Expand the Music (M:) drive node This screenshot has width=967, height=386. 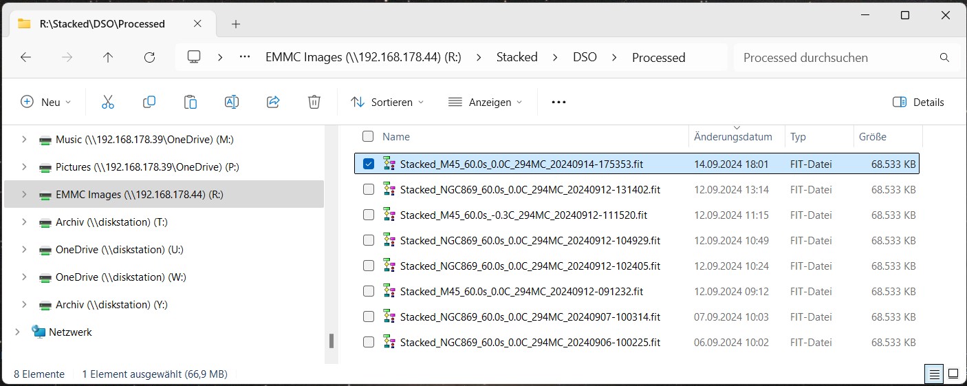pos(24,140)
